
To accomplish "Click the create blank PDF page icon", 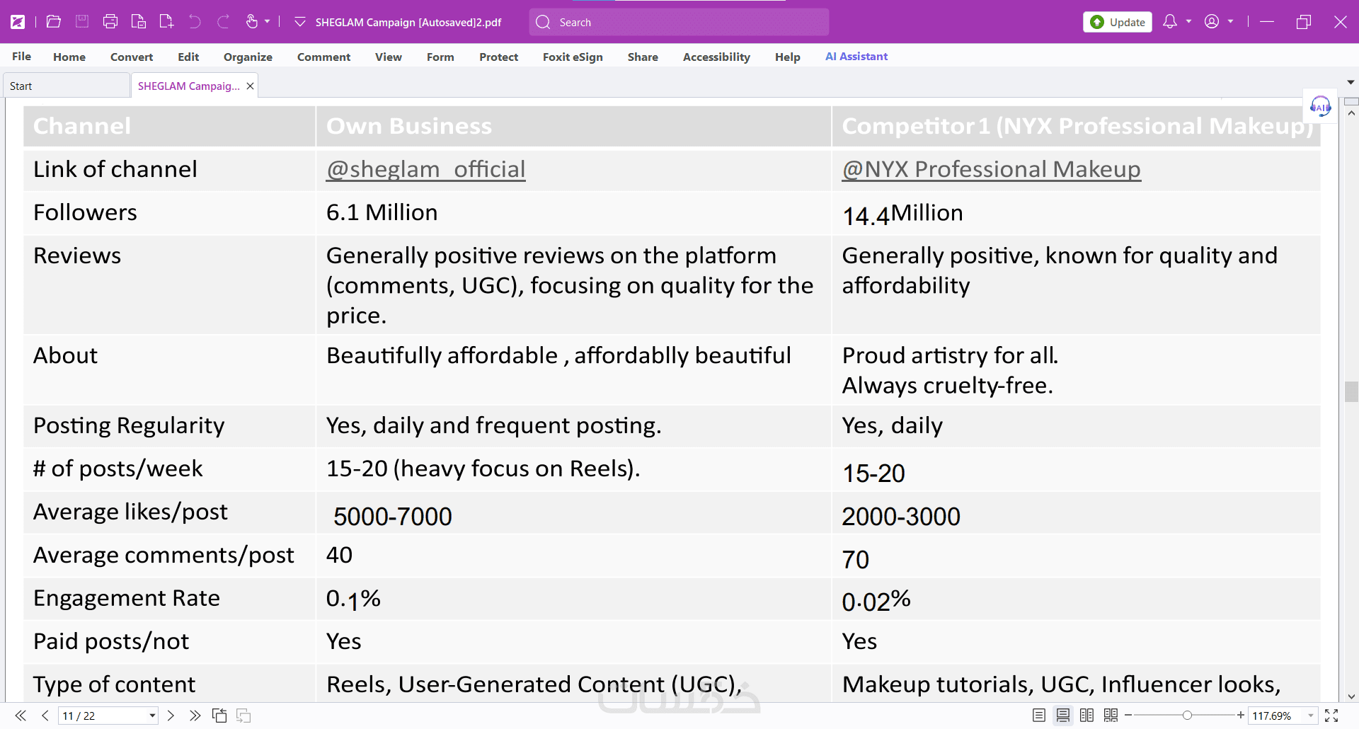I will click(166, 22).
